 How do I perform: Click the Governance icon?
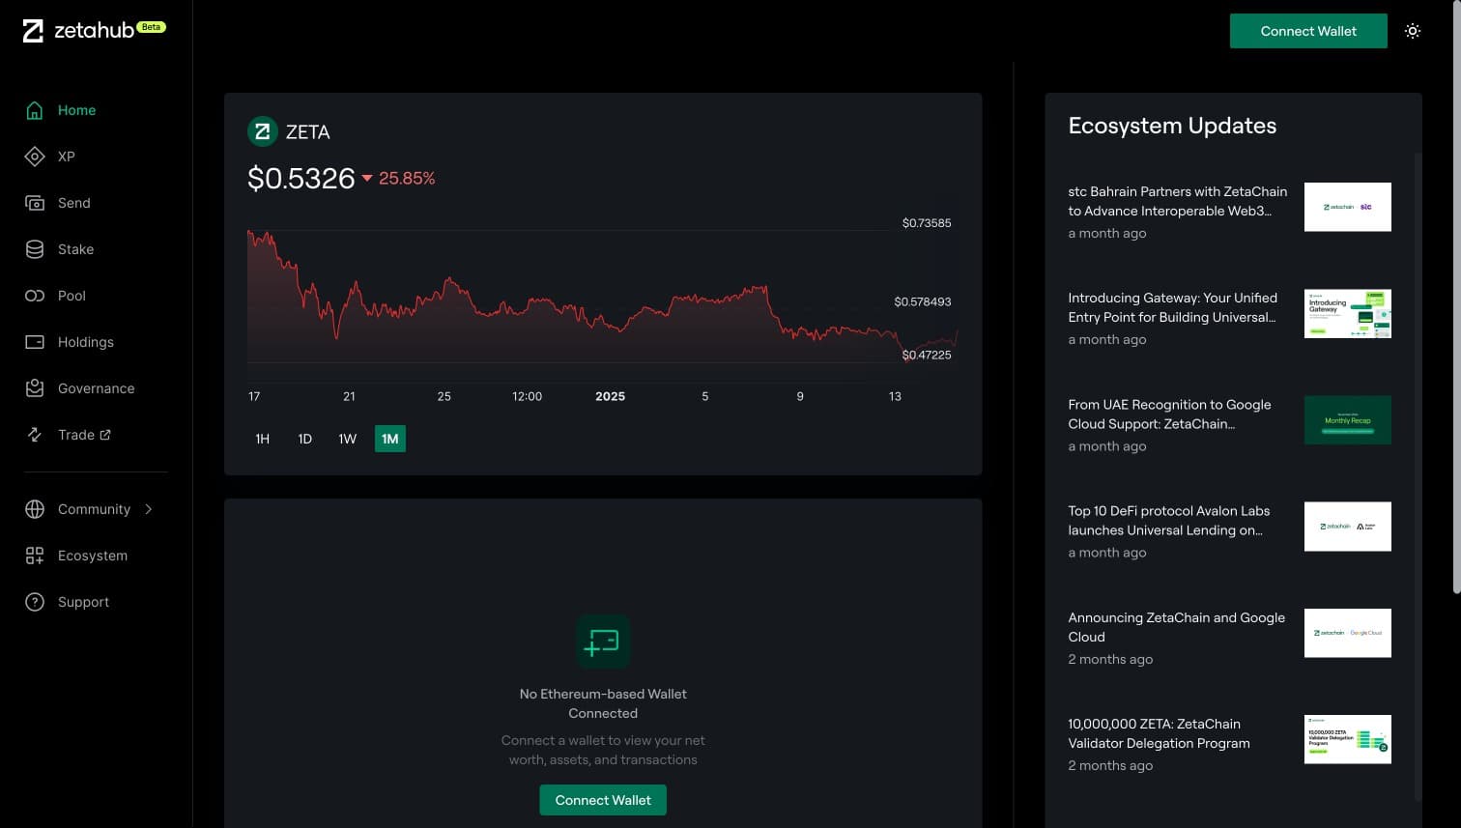(35, 388)
